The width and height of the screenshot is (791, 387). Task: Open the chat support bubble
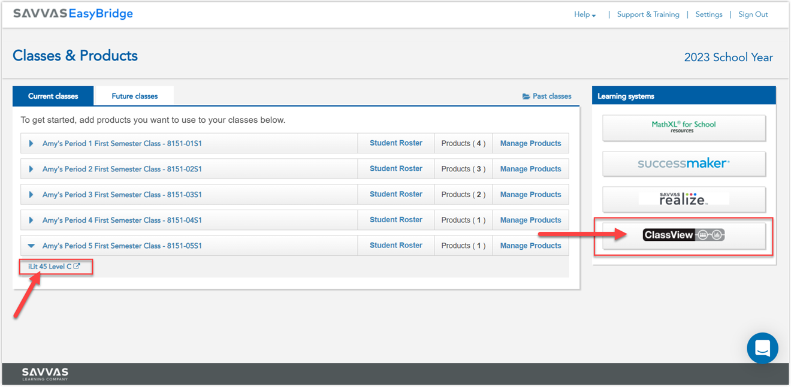click(x=762, y=348)
